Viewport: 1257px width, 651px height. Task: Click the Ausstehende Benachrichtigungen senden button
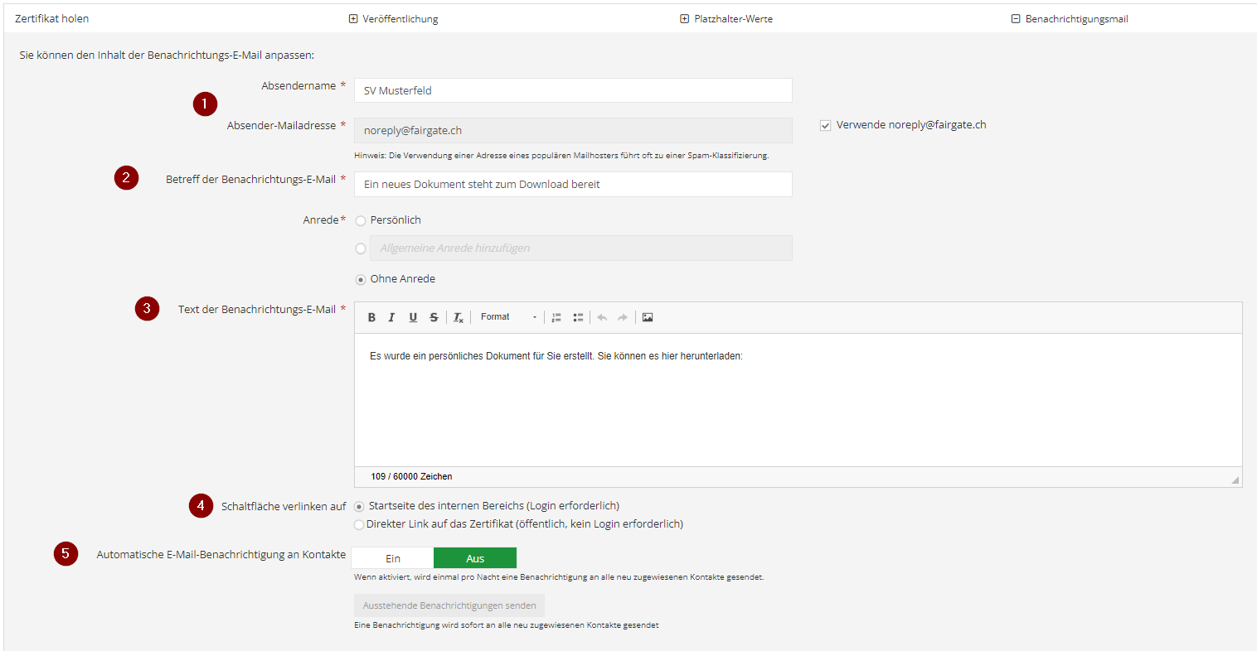(x=449, y=605)
